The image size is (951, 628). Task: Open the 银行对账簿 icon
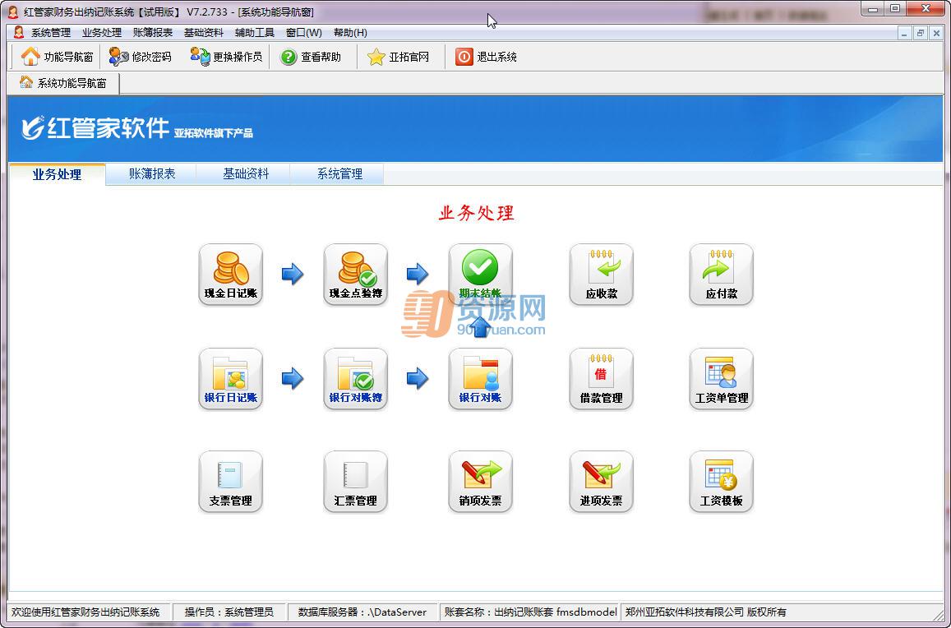tap(355, 379)
